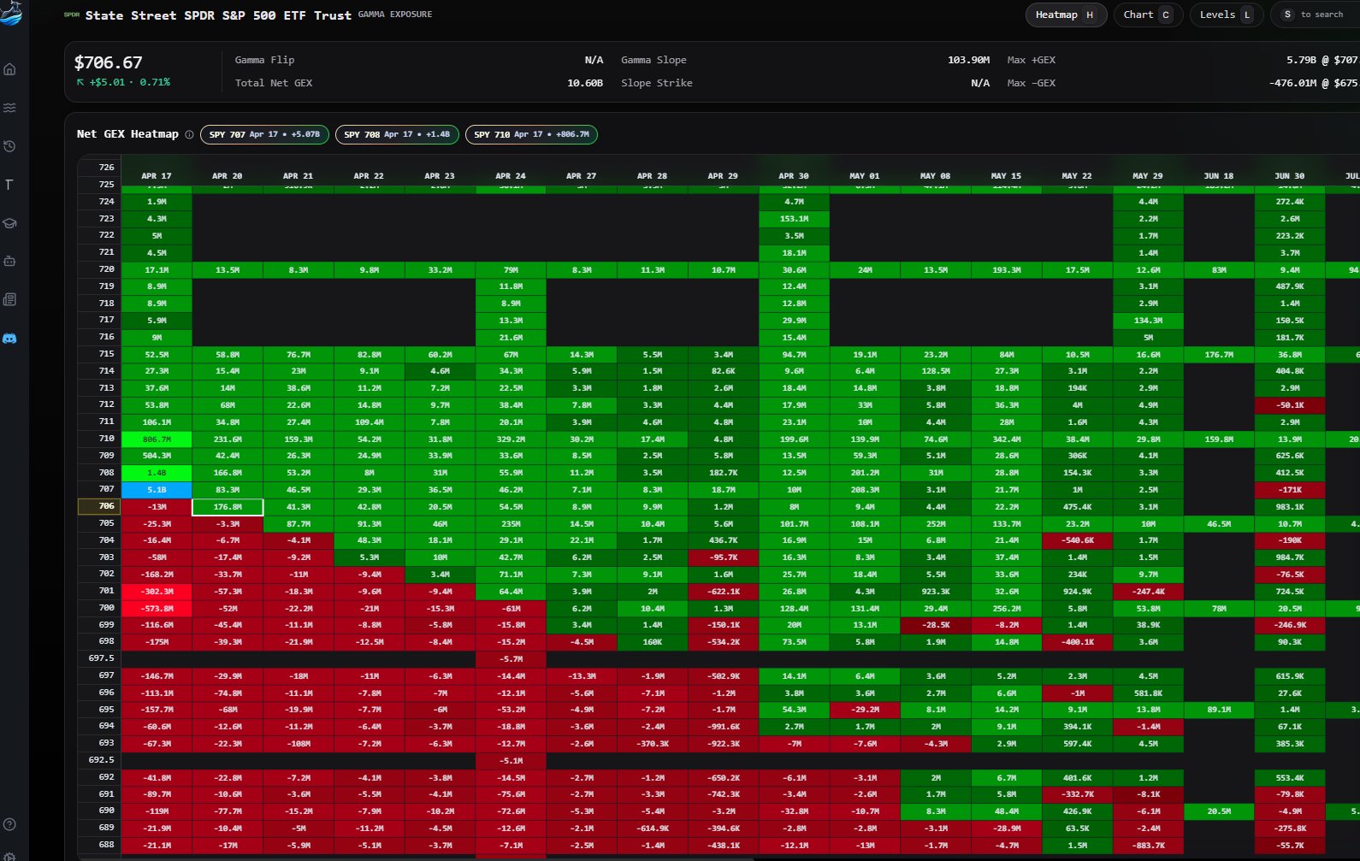Screen dimensions: 1360x861
Task: Click the outlined 176.8M heatmap cell
Action: 228,507
